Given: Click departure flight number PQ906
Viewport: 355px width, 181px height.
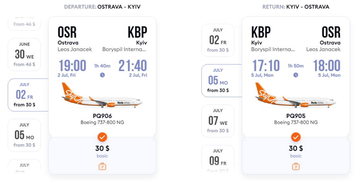Looking at the screenshot, I should point(102,116).
